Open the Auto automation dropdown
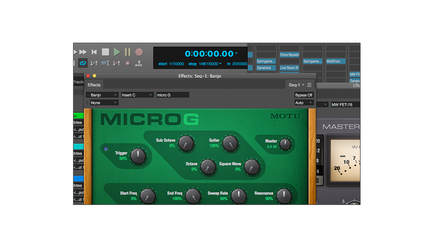The image size is (433, 247). pos(304,103)
